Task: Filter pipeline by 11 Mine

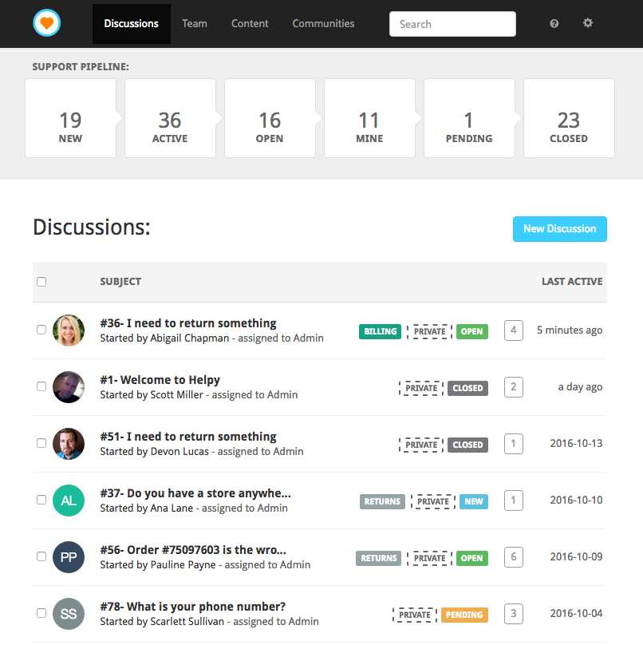Action: 369,118
